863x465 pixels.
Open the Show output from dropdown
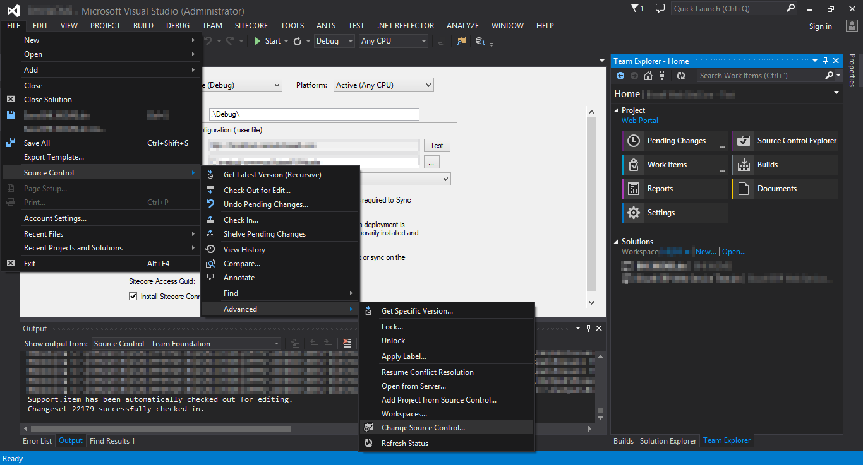[186, 344]
